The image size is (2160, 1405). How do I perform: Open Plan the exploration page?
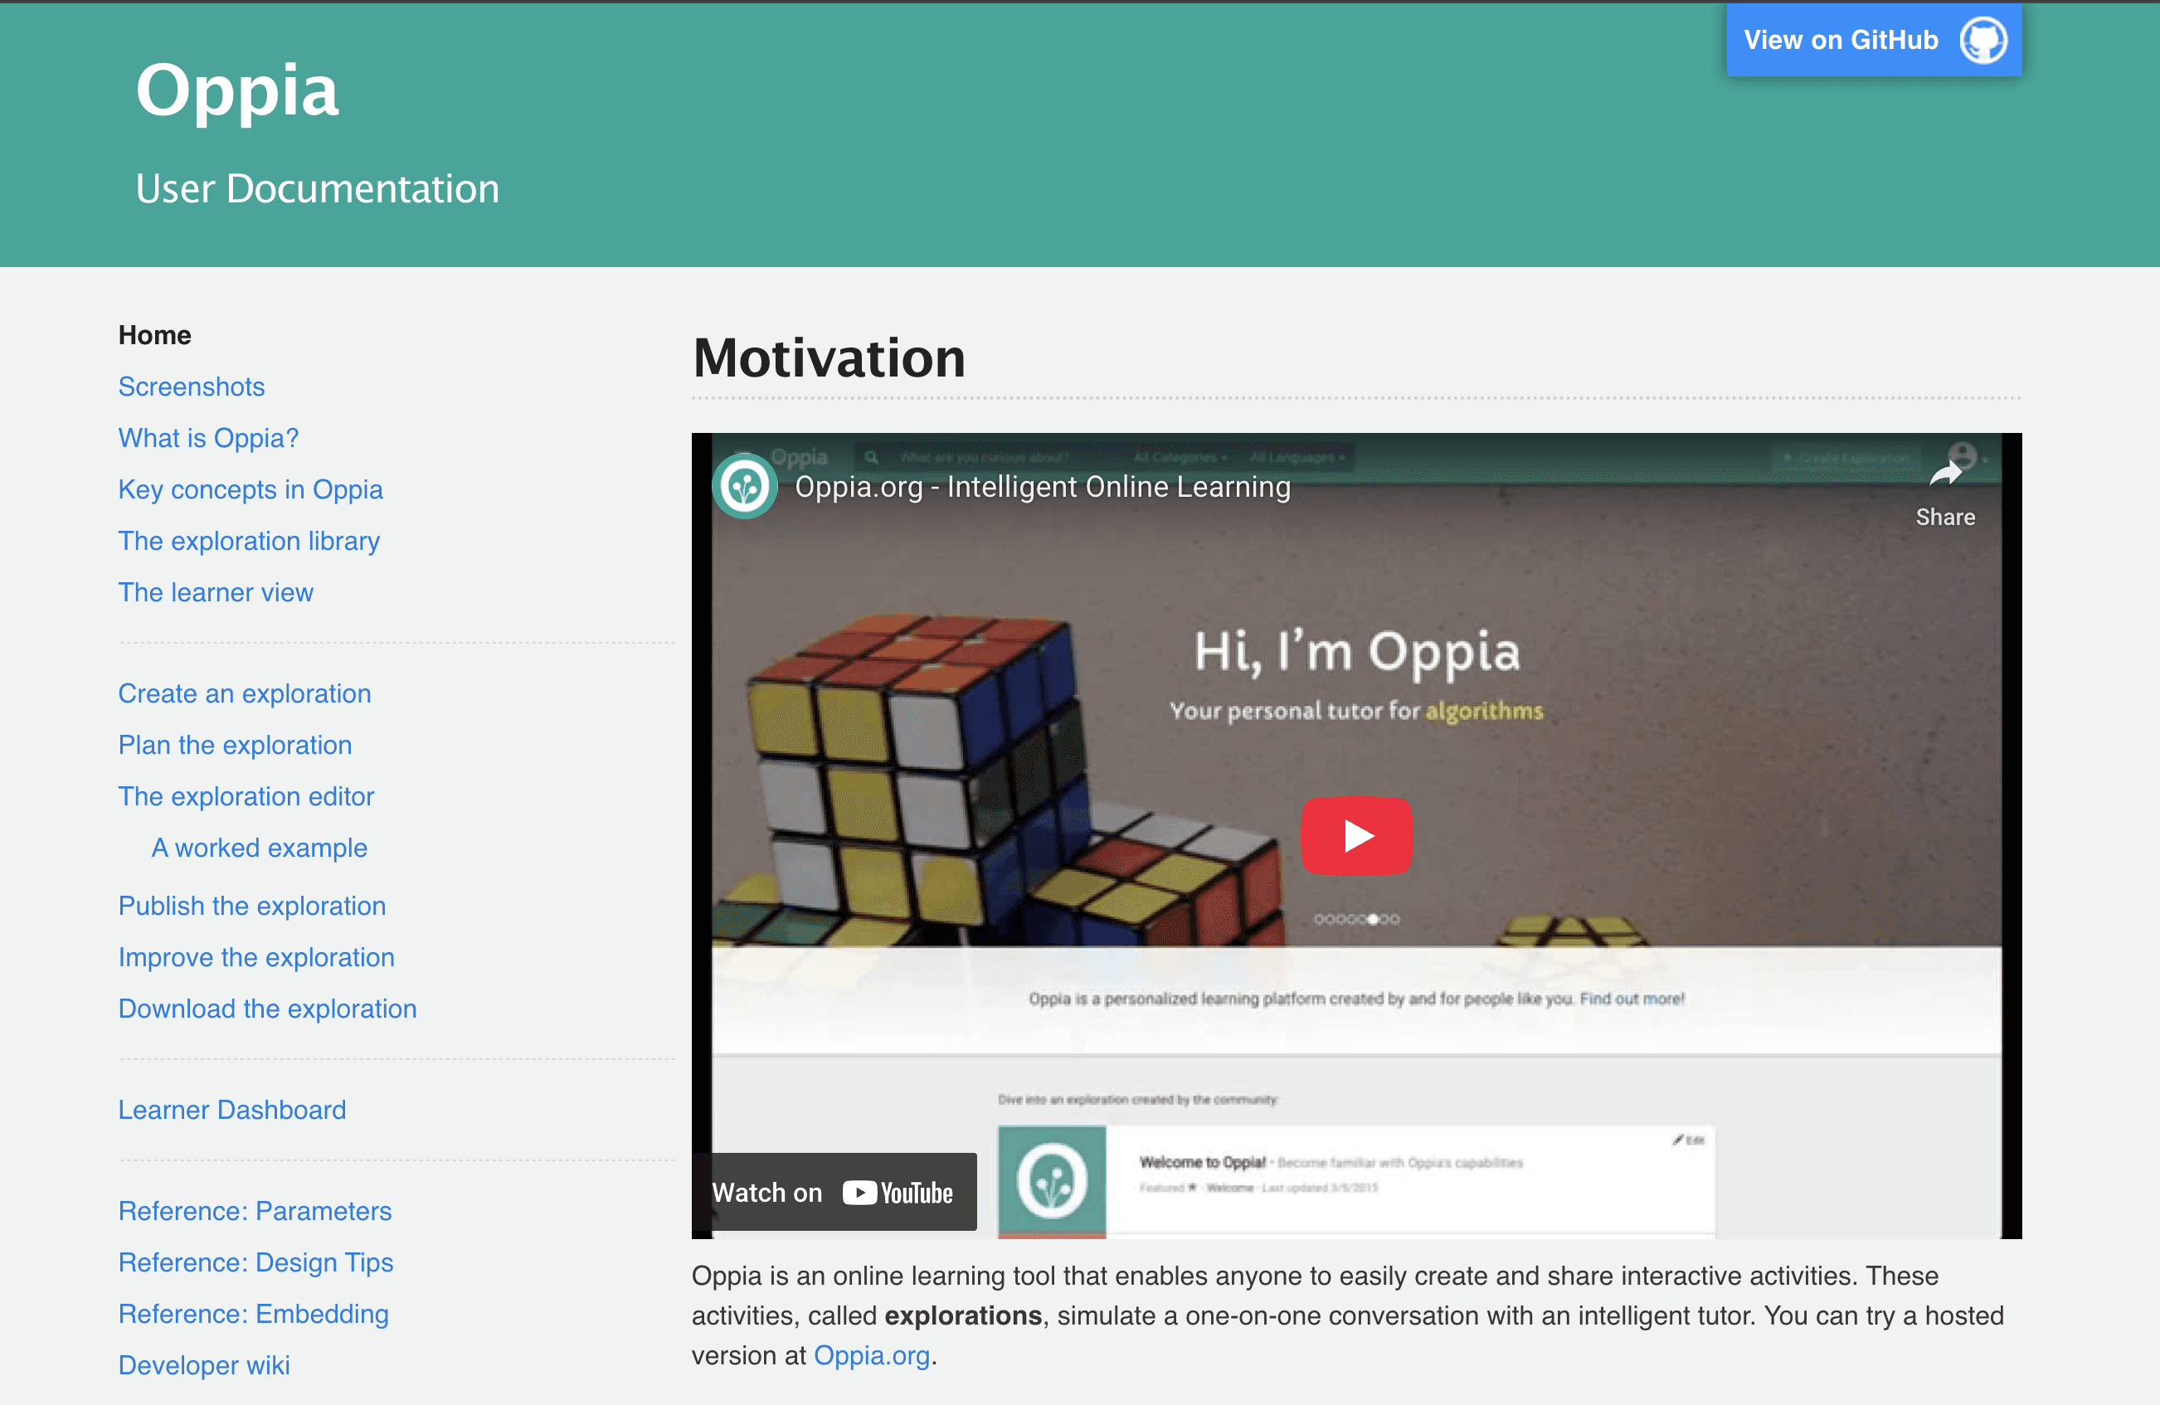[x=235, y=745]
